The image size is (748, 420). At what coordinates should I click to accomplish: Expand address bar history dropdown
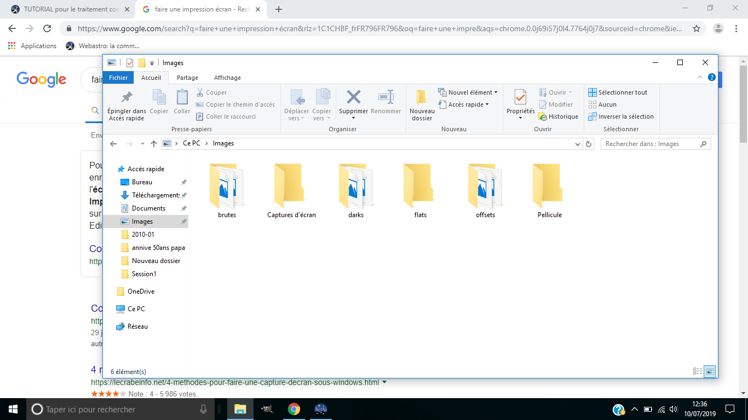pos(577,144)
